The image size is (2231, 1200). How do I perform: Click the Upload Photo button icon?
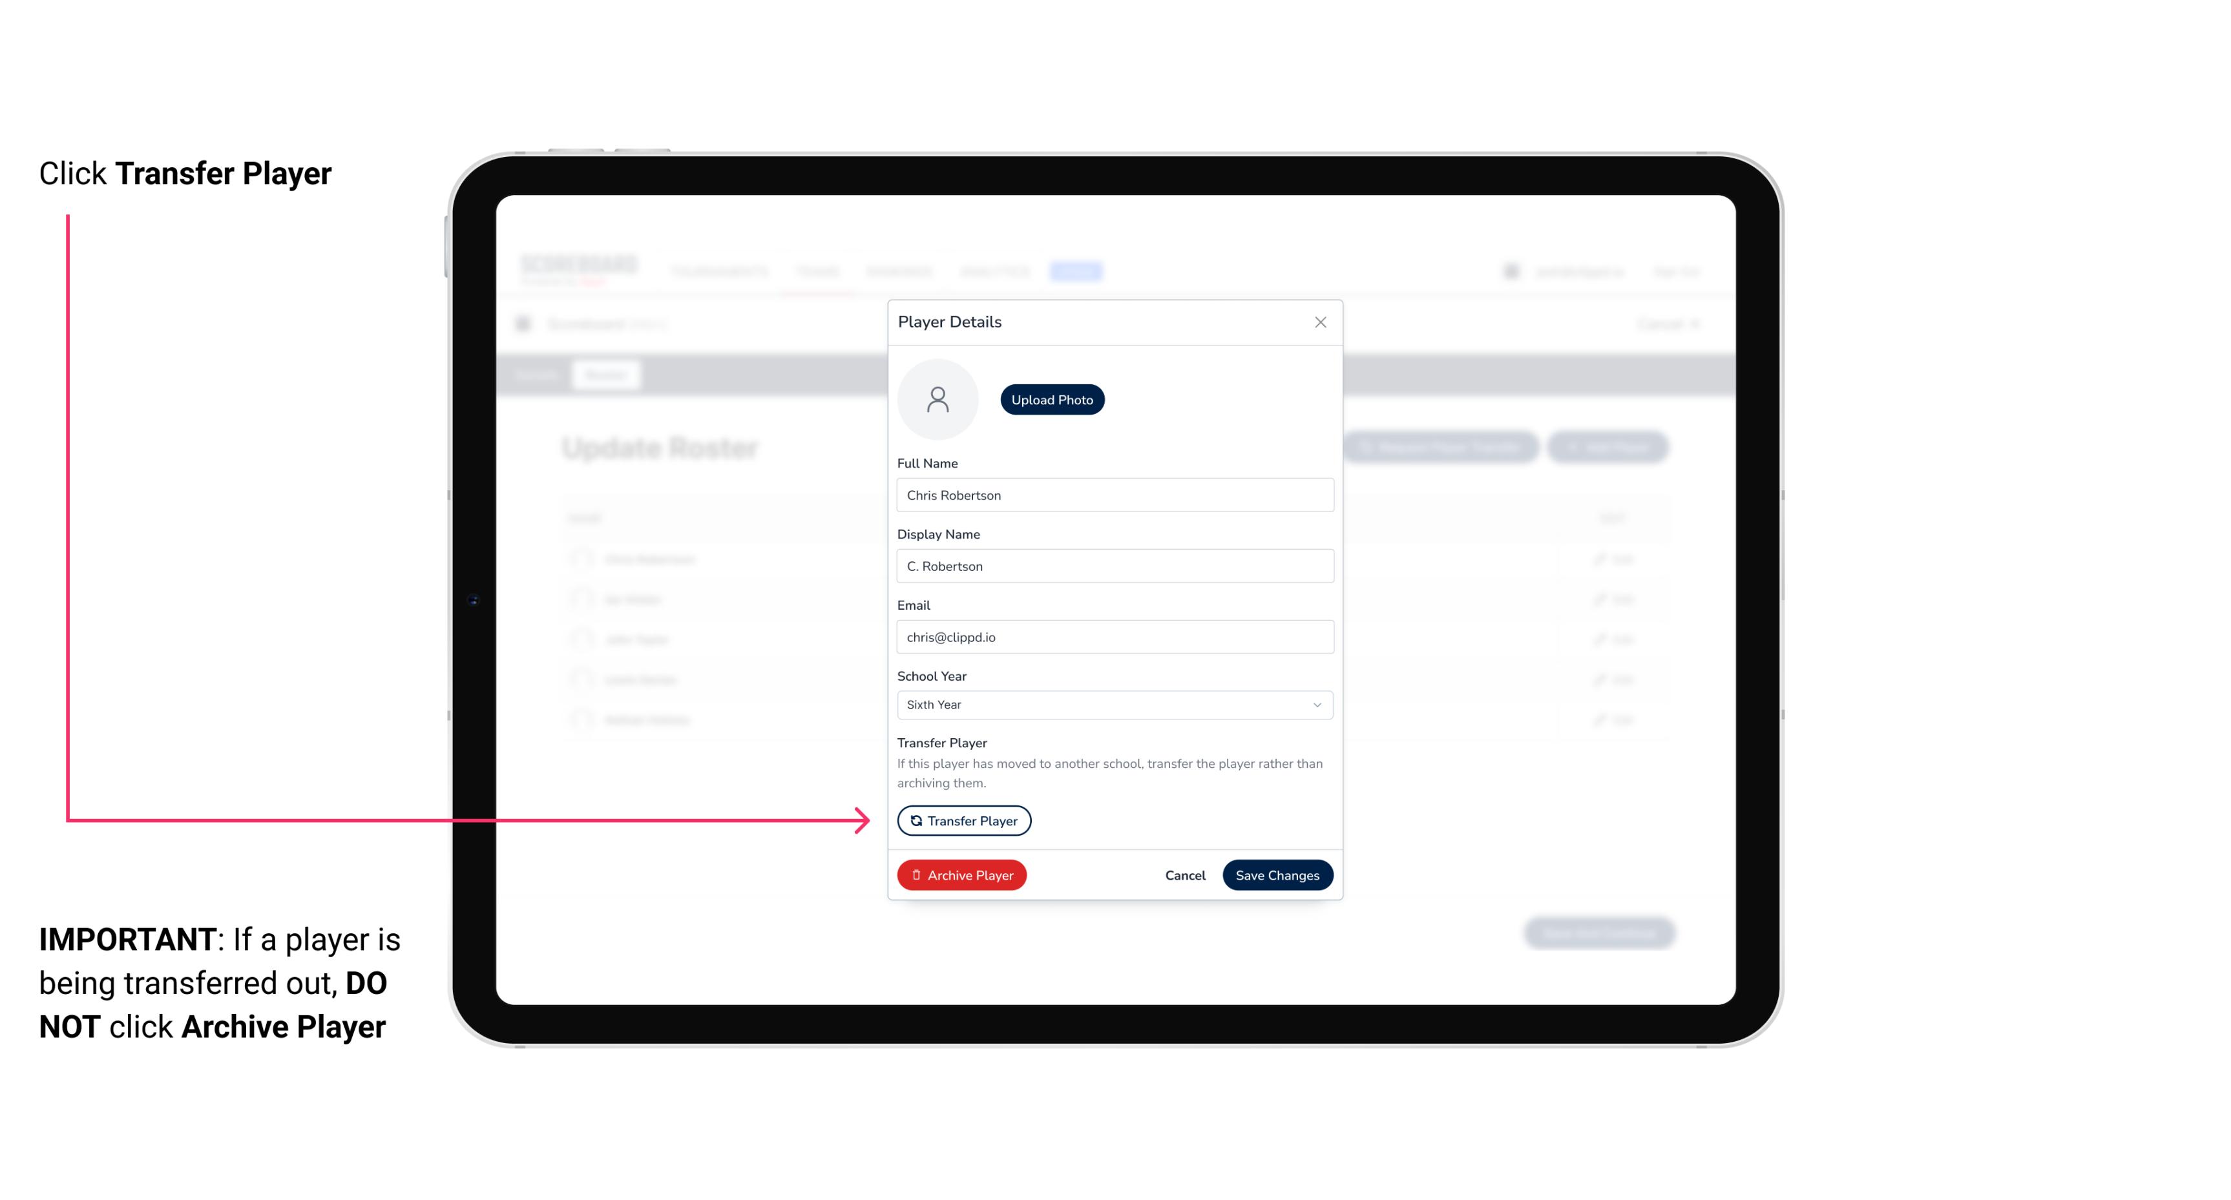tap(1053, 399)
